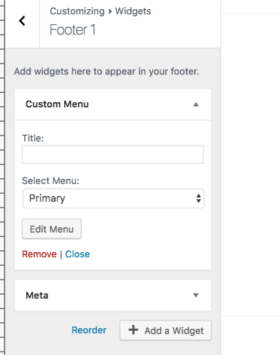Click the Customizing breadcrumb text
The image size is (280, 355).
(77, 11)
